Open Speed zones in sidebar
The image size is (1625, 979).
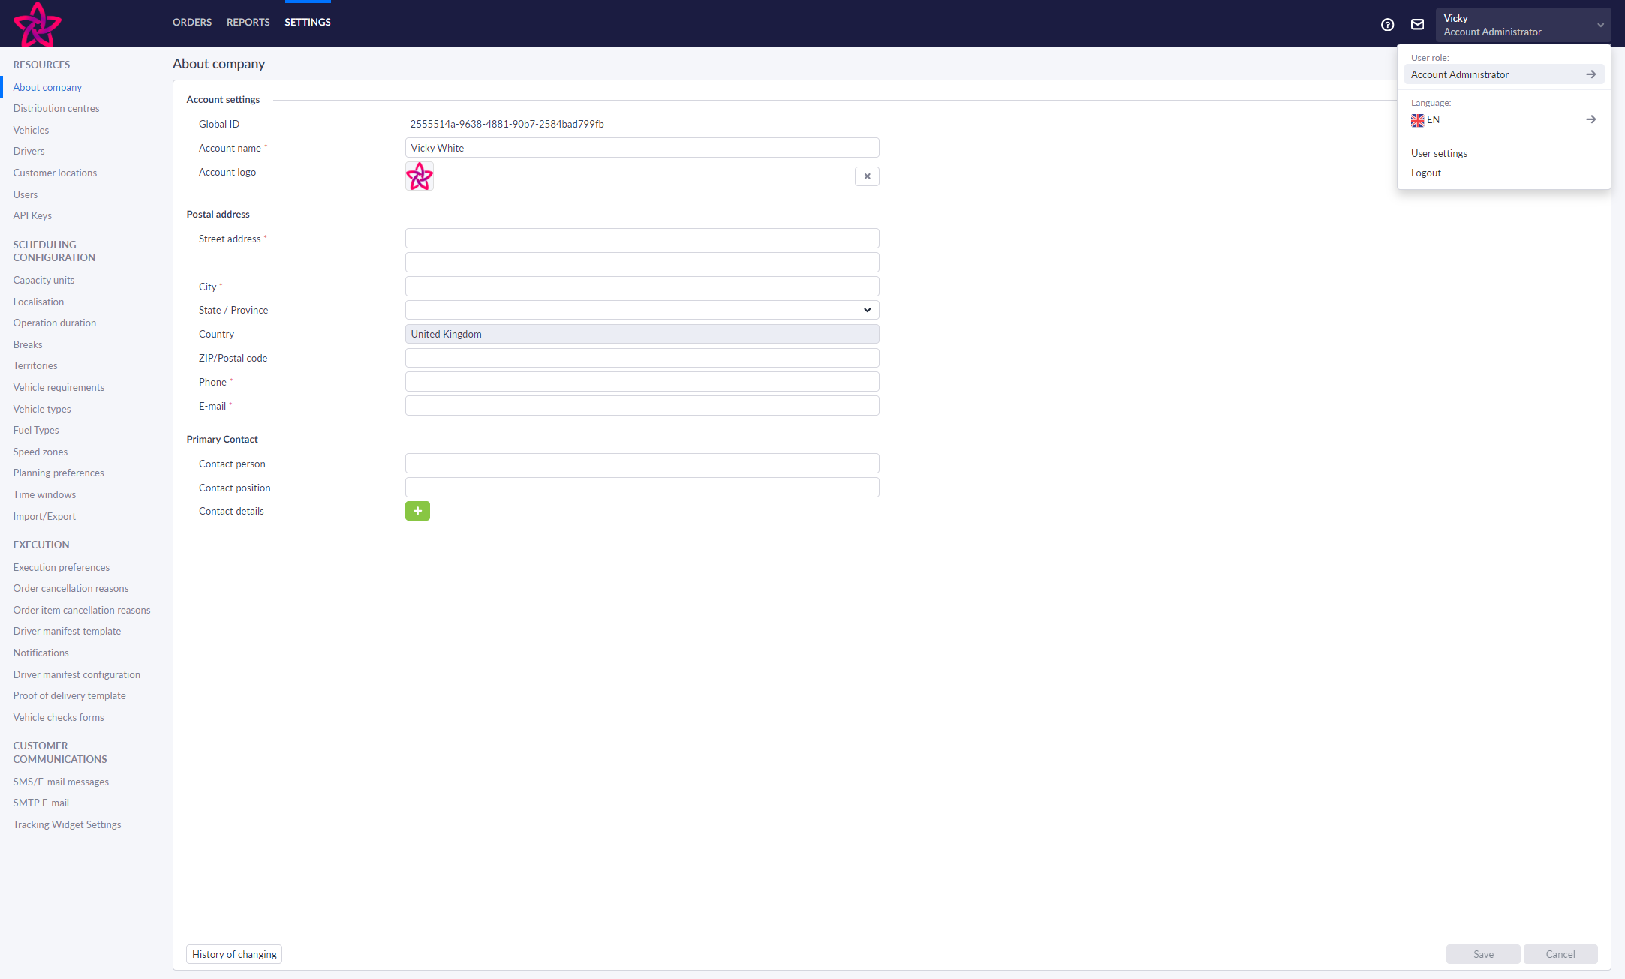pos(40,452)
